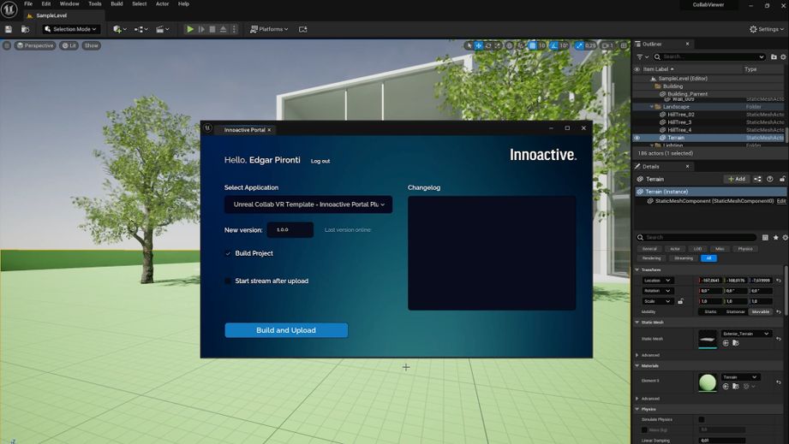Open Exterior_Terrain static mesh dropdown
The height and width of the screenshot is (444, 789).
pyautogui.click(x=746, y=334)
